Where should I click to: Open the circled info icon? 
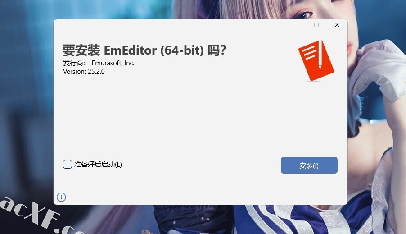coord(61,197)
